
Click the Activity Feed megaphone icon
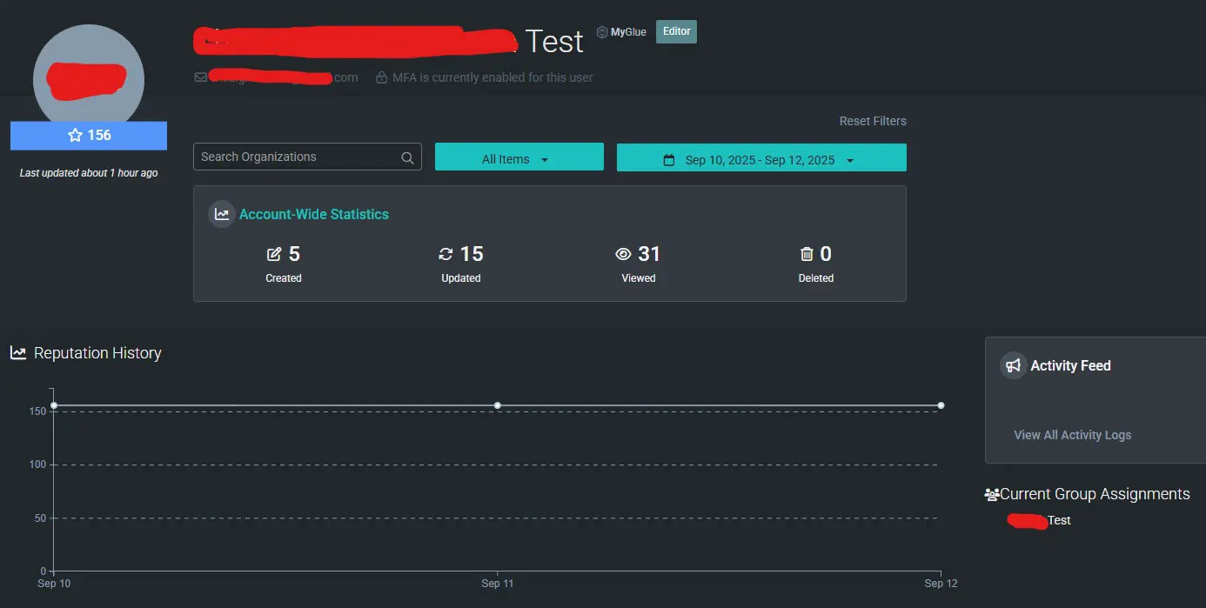[1013, 365]
